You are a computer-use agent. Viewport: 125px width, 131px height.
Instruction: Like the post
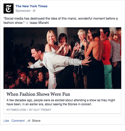pos(6,121)
